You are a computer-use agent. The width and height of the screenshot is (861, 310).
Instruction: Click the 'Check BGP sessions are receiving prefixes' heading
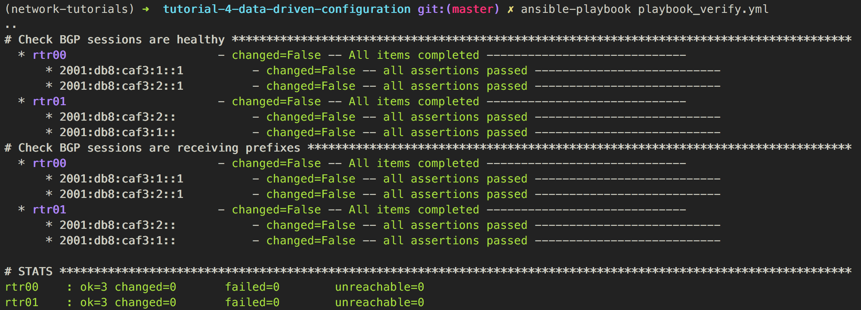[x=159, y=148]
